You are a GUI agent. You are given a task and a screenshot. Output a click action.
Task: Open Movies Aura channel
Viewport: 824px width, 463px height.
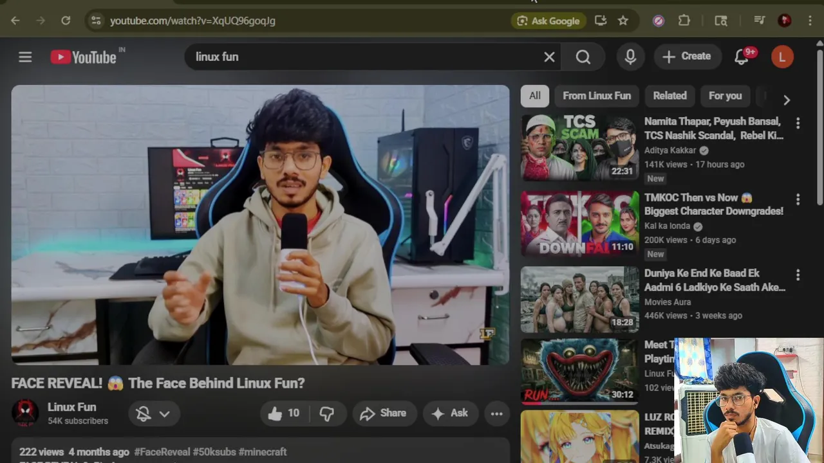(668, 302)
